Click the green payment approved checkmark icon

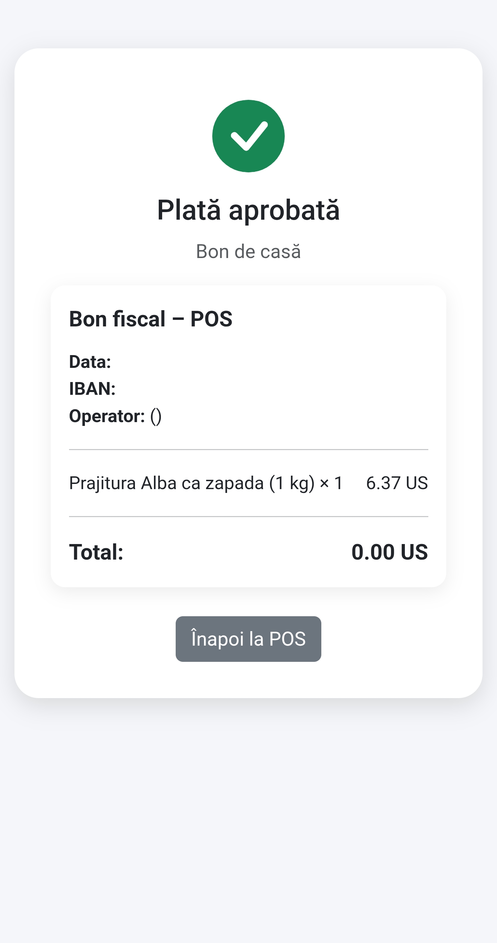tap(248, 136)
